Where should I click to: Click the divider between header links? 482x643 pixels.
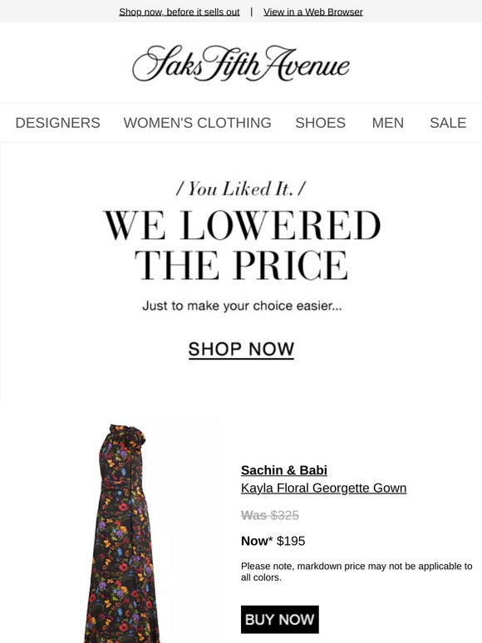click(x=252, y=12)
